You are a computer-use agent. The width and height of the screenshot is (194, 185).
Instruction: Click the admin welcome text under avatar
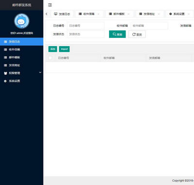pos(22,33)
